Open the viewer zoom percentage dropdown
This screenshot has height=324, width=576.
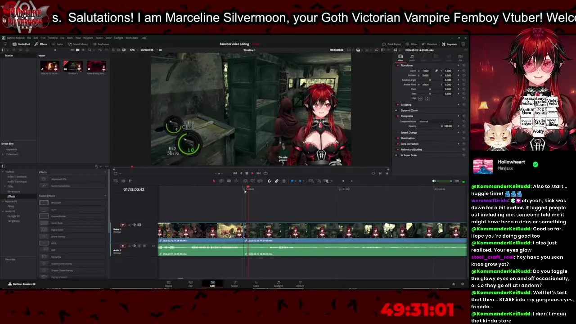point(134,50)
